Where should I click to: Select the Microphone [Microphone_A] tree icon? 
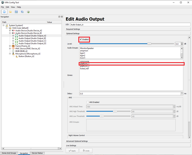click(13, 54)
